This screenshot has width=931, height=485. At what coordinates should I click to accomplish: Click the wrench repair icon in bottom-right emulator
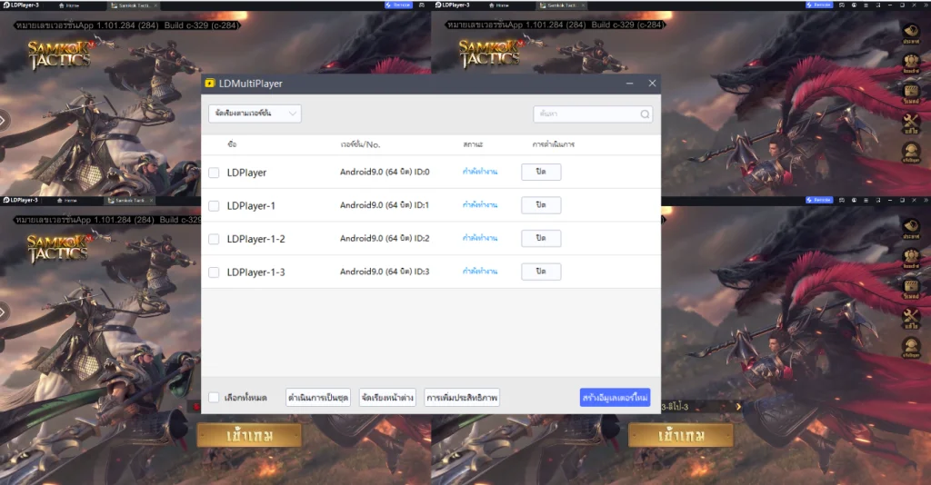(x=911, y=317)
